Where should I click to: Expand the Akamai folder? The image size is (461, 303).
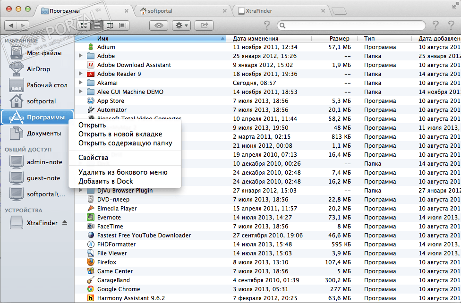[x=80, y=83]
